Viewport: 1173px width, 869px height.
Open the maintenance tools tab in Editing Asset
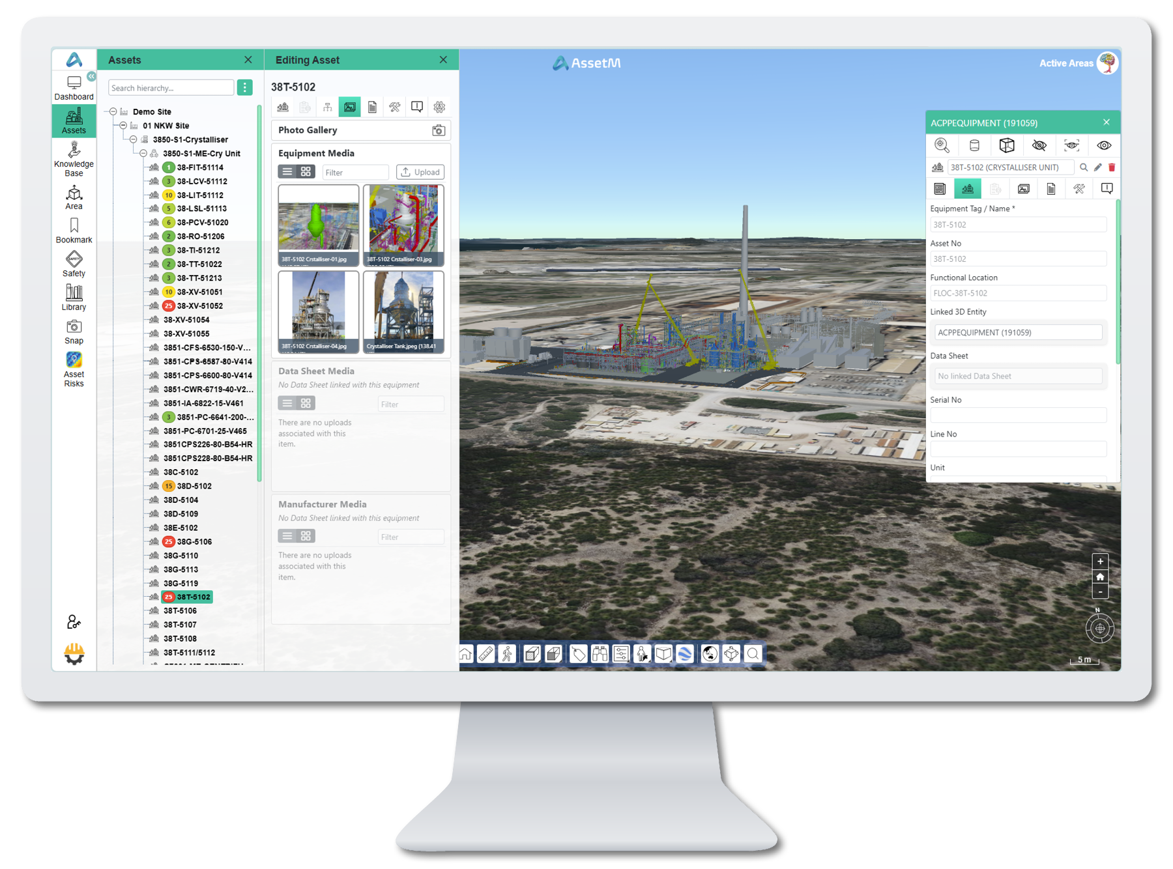(395, 107)
